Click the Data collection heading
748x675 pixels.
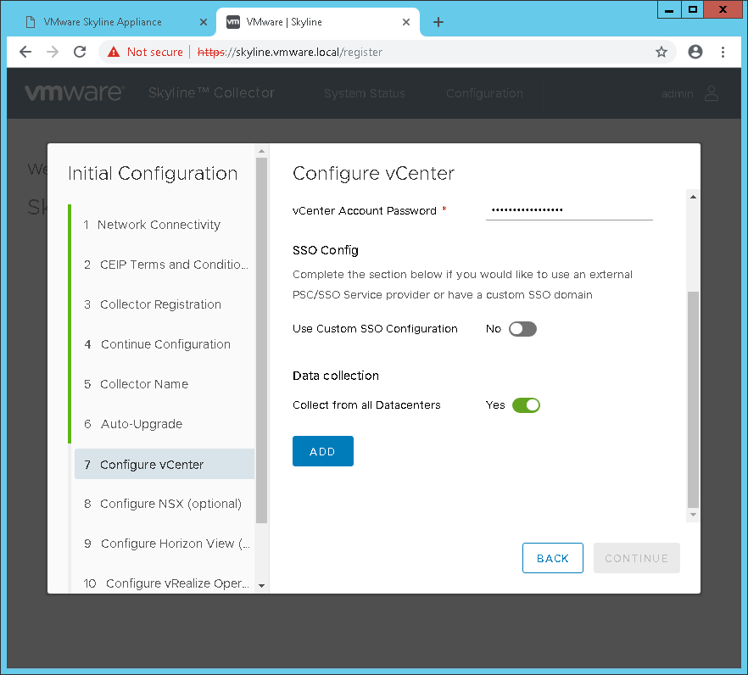coord(336,376)
